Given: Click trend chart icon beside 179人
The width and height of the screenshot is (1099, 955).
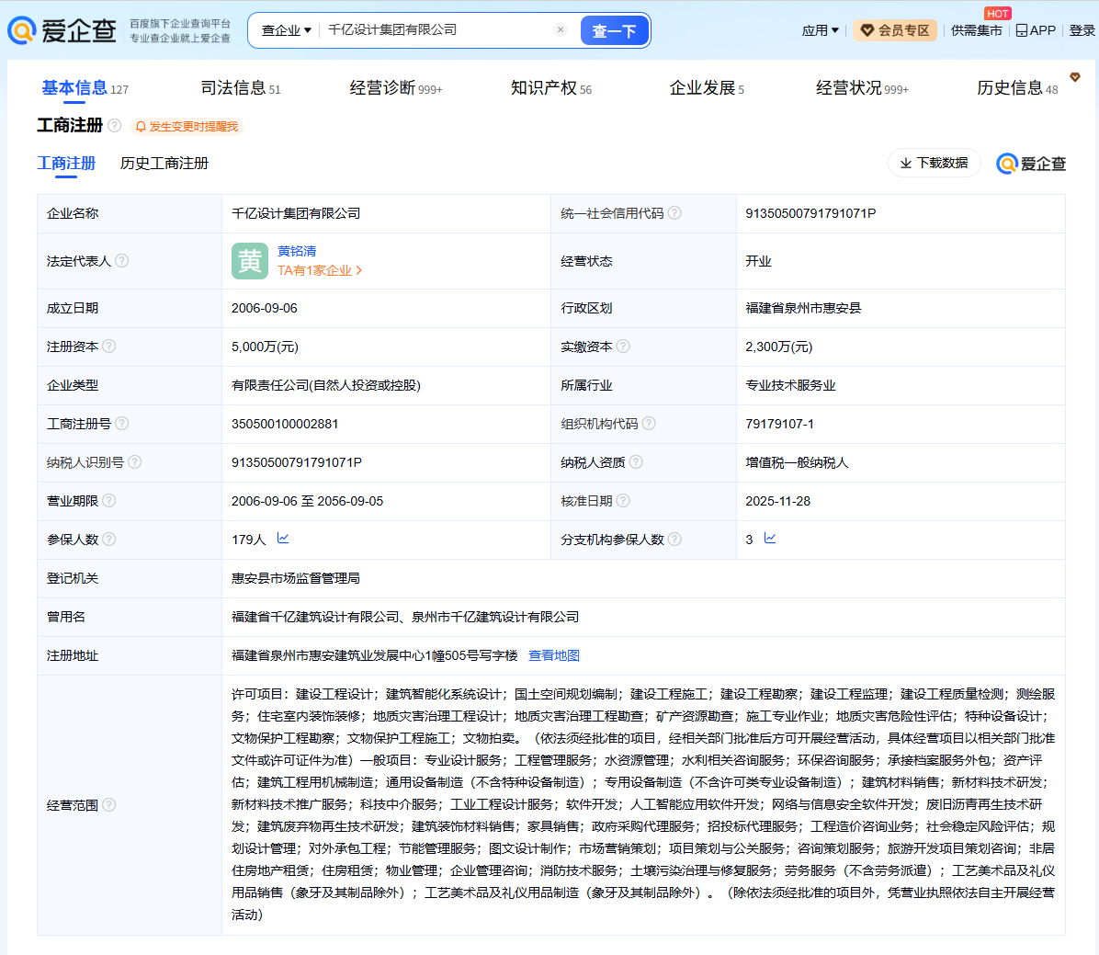Looking at the screenshot, I should click(x=283, y=539).
